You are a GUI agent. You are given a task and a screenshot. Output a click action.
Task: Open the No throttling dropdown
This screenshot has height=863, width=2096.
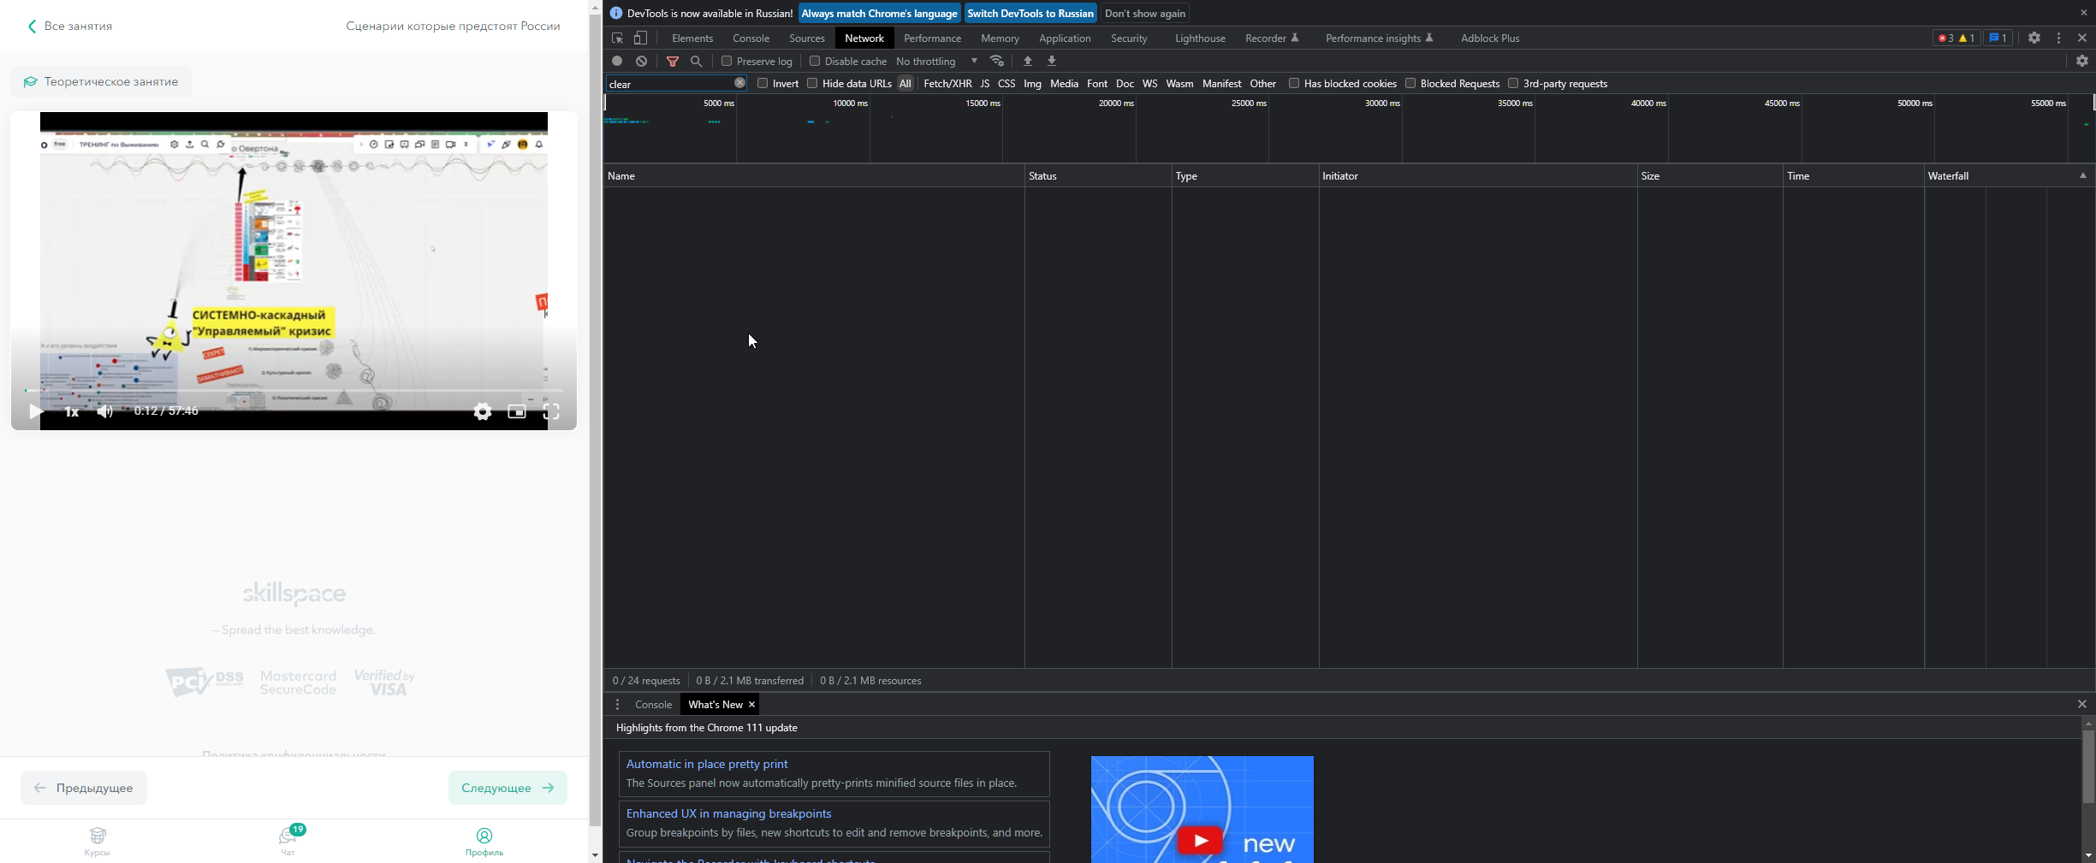(936, 62)
